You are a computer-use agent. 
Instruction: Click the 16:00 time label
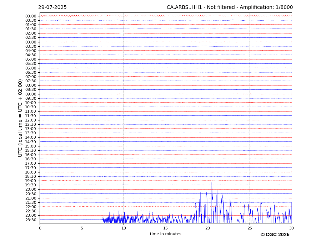31,155
